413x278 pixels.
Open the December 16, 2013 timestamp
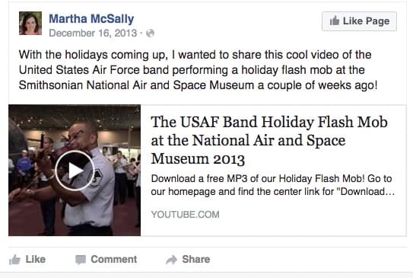(93, 34)
